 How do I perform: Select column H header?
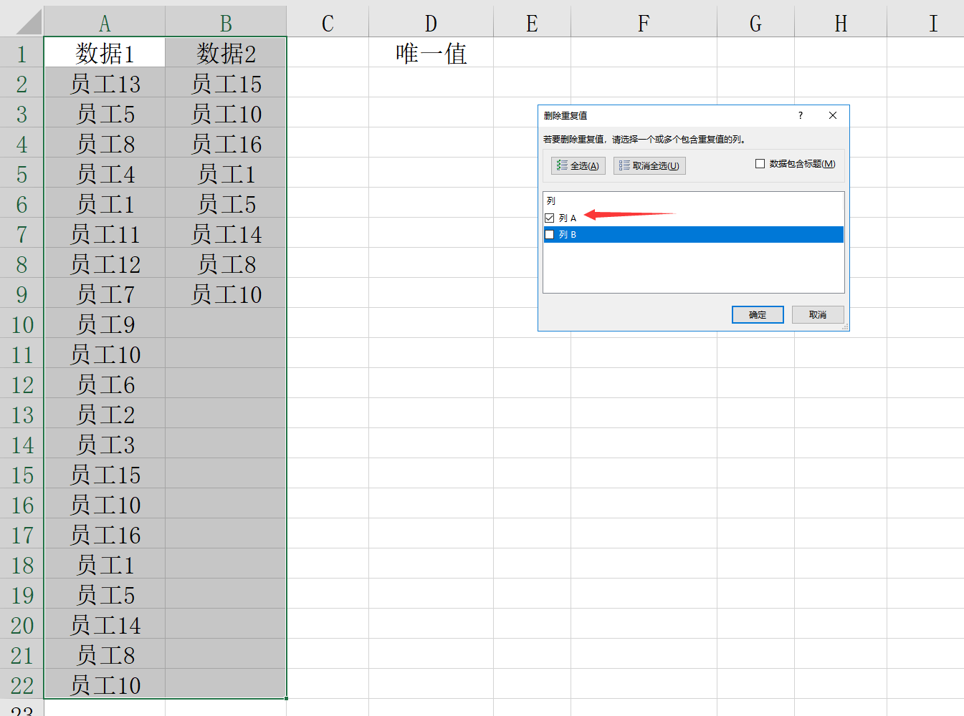pyautogui.click(x=841, y=22)
